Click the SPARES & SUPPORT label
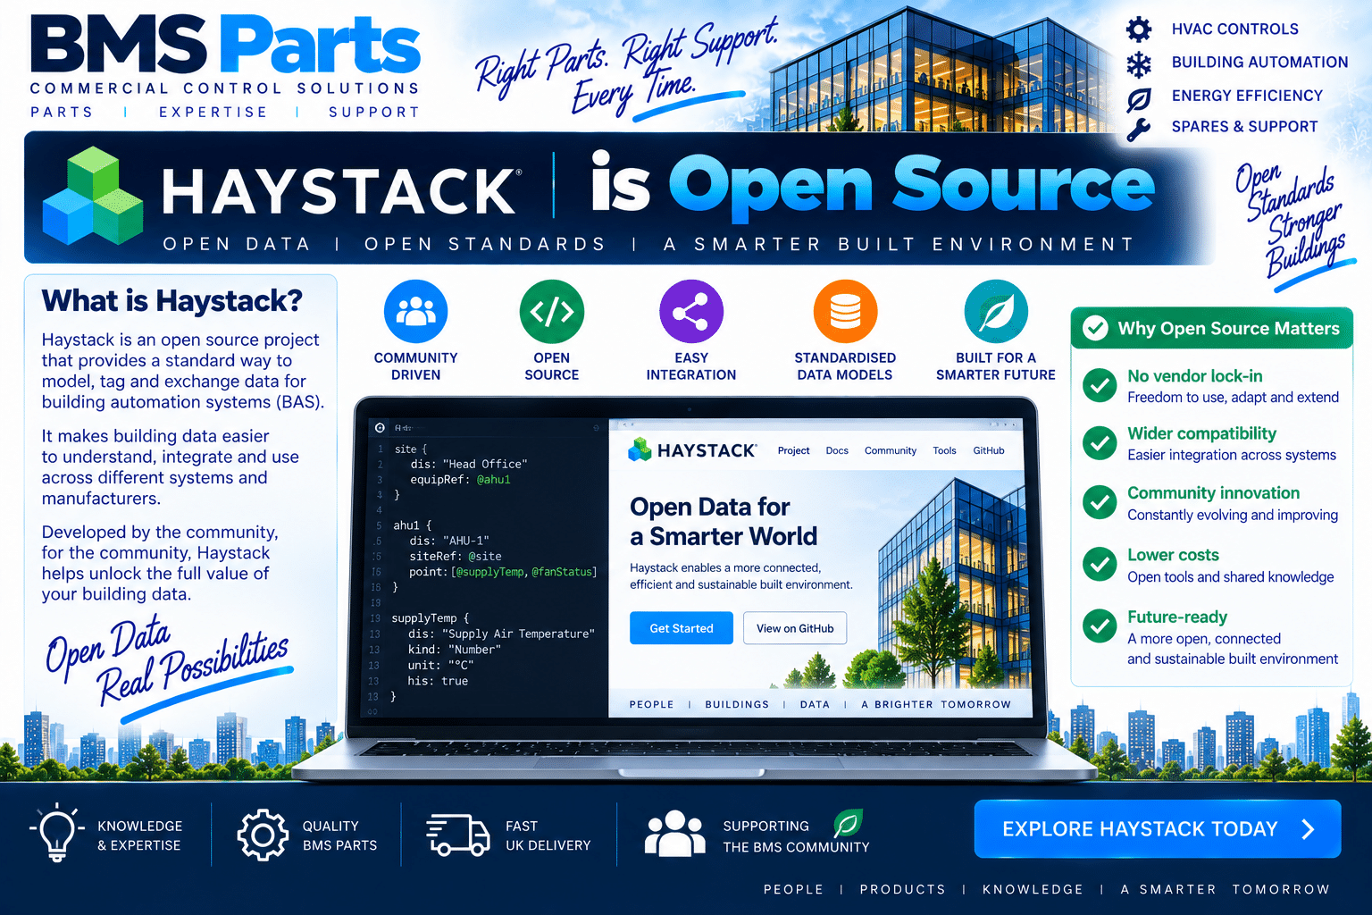The image size is (1372, 915). pos(1245,127)
